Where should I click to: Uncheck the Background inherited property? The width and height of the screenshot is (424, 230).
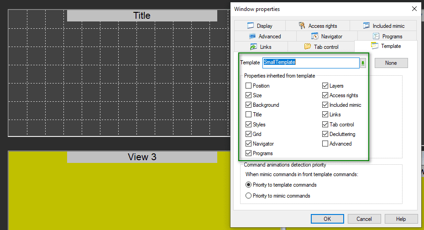(x=248, y=105)
